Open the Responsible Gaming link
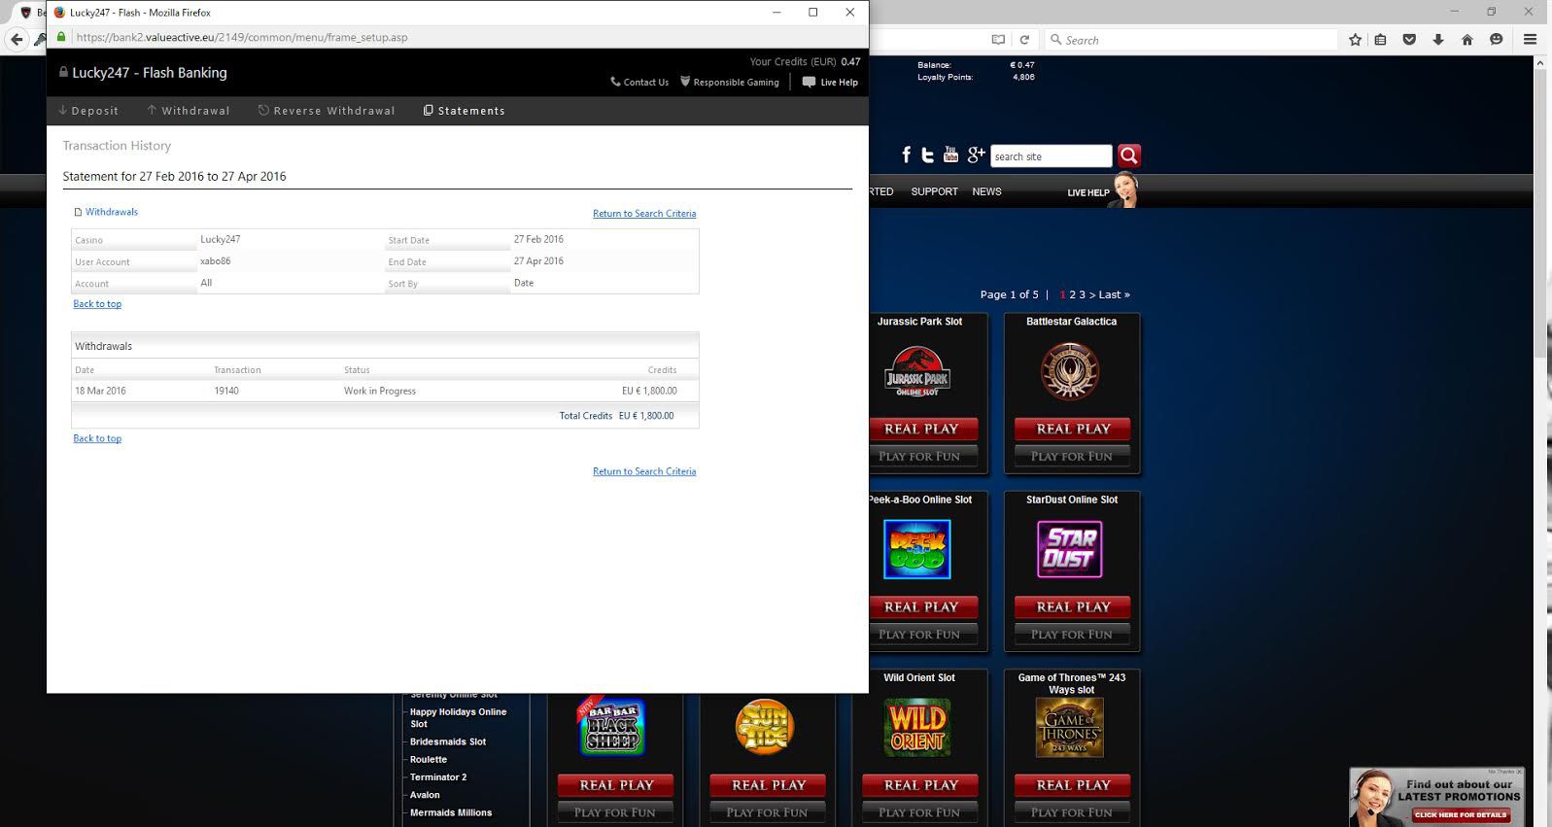The image size is (1552, 827). (x=730, y=83)
